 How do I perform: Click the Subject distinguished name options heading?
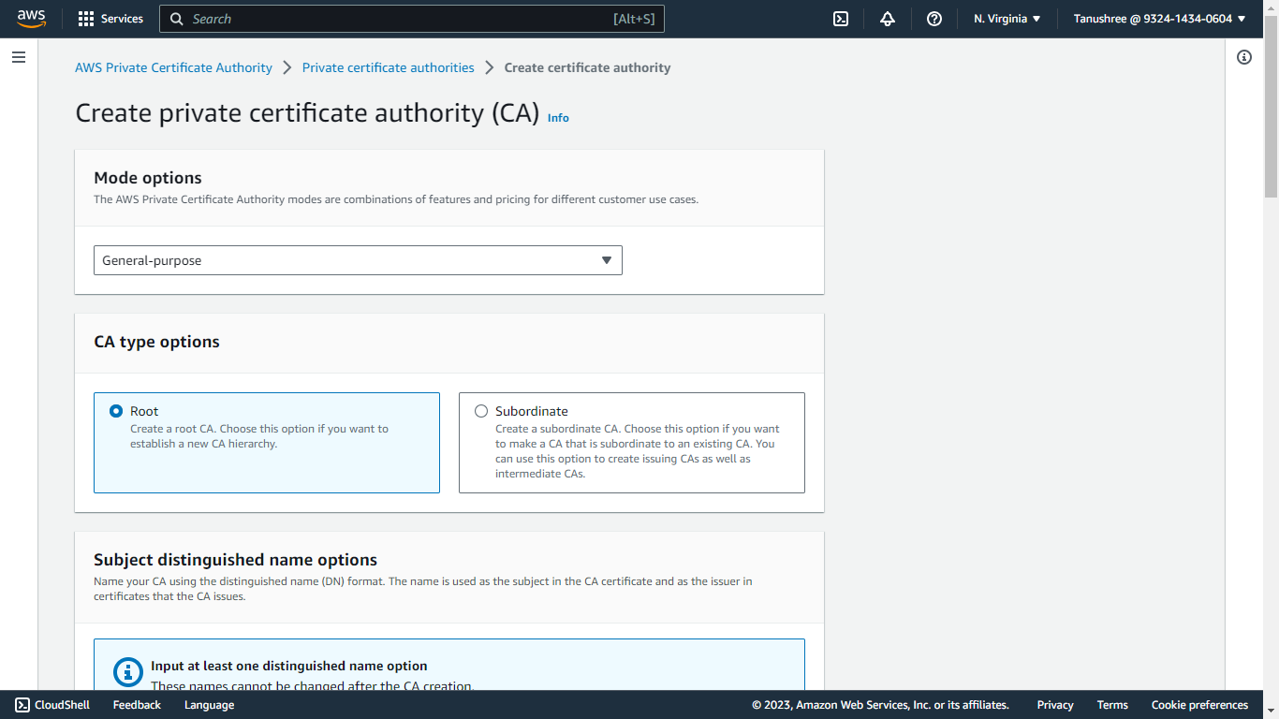(236, 560)
